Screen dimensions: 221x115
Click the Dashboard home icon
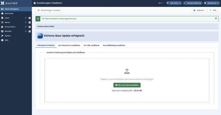2,14
